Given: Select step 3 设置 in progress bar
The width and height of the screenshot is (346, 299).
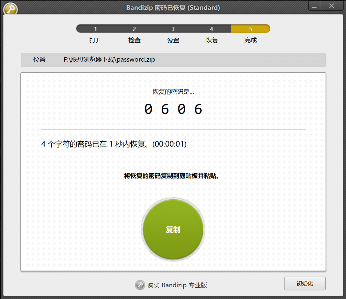Looking at the screenshot, I should coord(173,29).
